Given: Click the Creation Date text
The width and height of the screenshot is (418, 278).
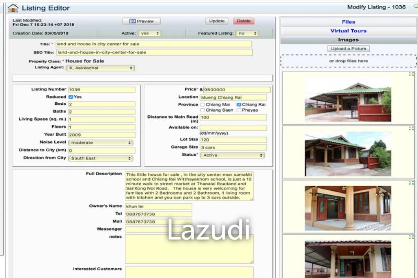Looking at the screenshot, I should pyautogui.click(x=40, y=33).
